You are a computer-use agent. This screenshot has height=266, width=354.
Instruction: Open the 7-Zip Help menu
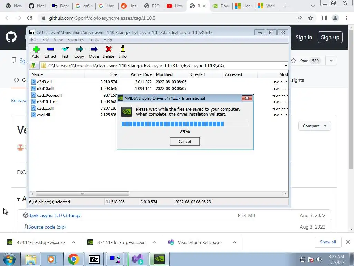(x=108, y=40)
